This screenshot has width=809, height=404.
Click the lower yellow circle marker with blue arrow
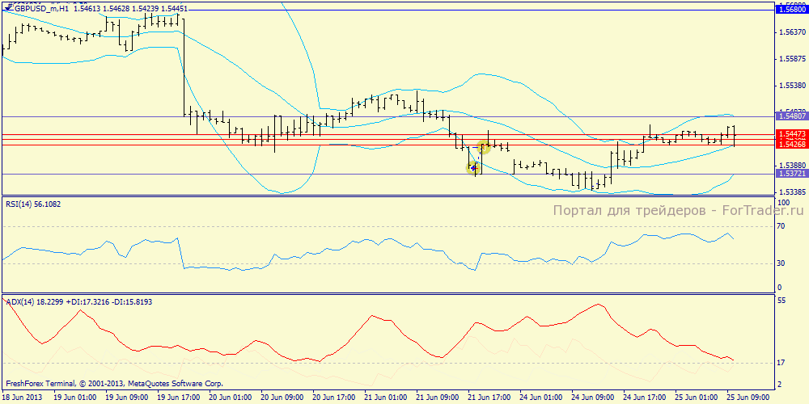(474, 167)
